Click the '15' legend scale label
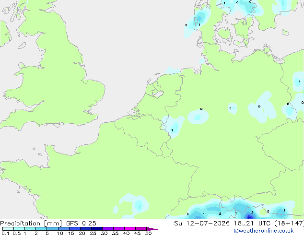The height and width of the screenshot is (235, 304). click(71, 233)
